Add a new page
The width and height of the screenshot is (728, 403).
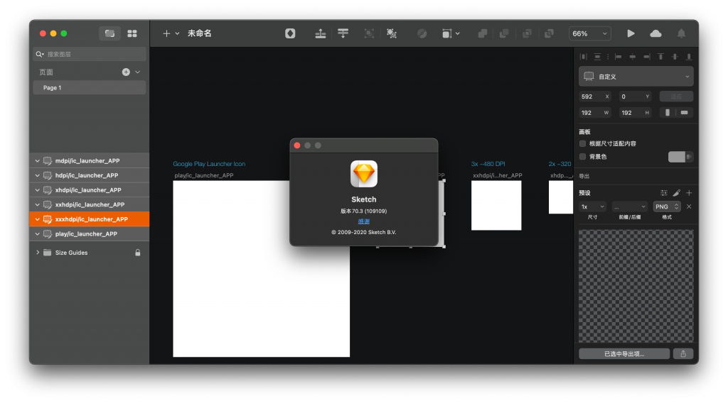click(126, 72)
